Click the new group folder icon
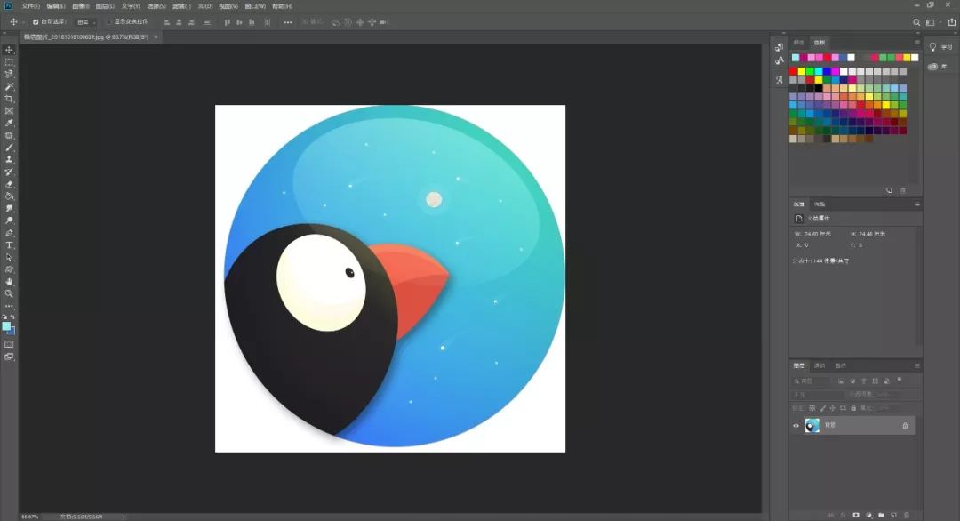 [x=881, y=515]
